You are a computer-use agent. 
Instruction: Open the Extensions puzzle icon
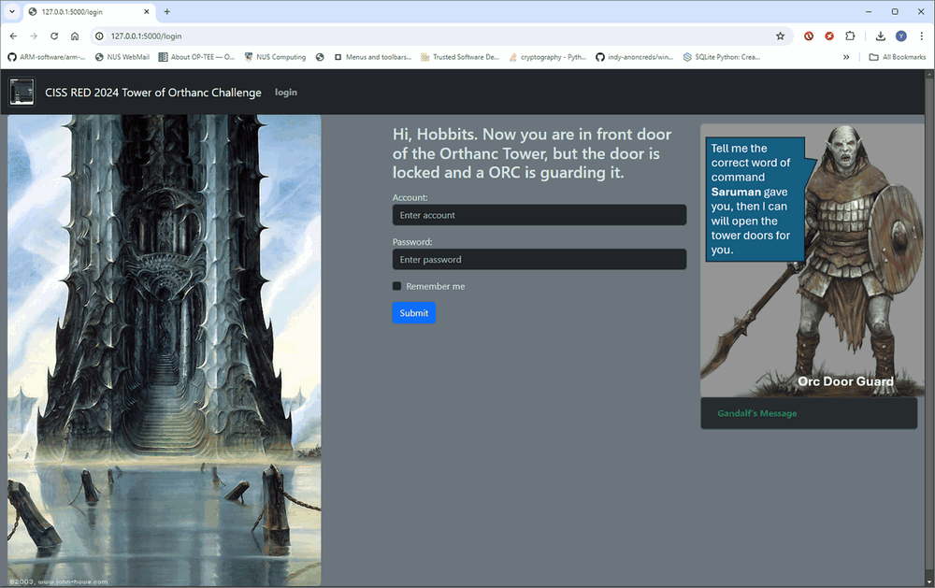[x=850, y=36]
